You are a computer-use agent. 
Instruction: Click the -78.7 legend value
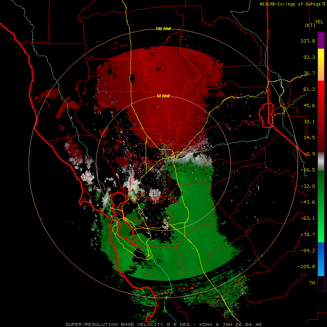point(308,235)
